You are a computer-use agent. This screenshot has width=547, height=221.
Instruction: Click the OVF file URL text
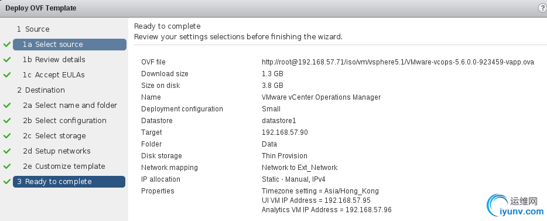[x=398, y=62]
